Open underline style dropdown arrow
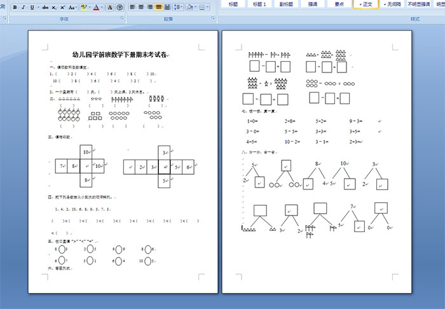 coord(38,8)
